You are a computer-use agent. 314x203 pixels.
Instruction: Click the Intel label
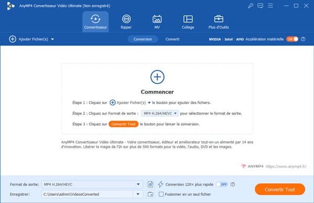pyautogui.click(x=229, y=39)
